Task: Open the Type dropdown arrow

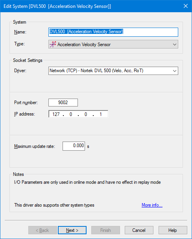Action: pos(175,45)
